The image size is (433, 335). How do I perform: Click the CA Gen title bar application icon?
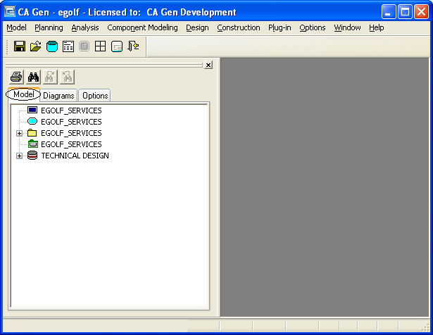coord(10,12)
